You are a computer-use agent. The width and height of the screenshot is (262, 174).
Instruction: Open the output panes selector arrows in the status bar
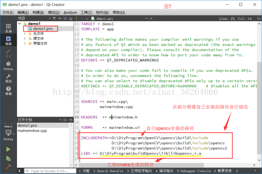[237, 171]
